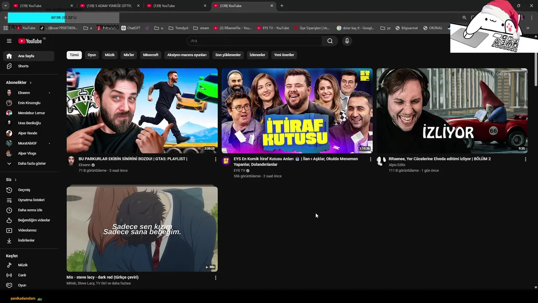
Task: Open title Mix - steve lacy - dark red
Action: pos(102,277)
